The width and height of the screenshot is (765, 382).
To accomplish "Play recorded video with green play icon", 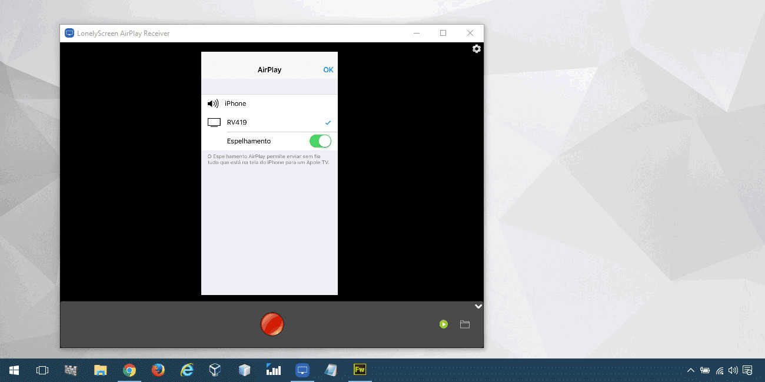I will click(x=444, y=324).
